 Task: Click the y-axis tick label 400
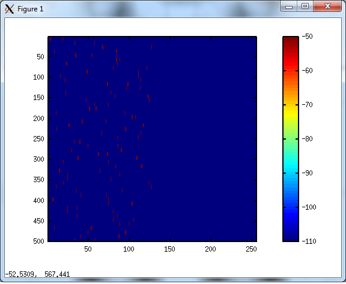[x=38, y=201]
